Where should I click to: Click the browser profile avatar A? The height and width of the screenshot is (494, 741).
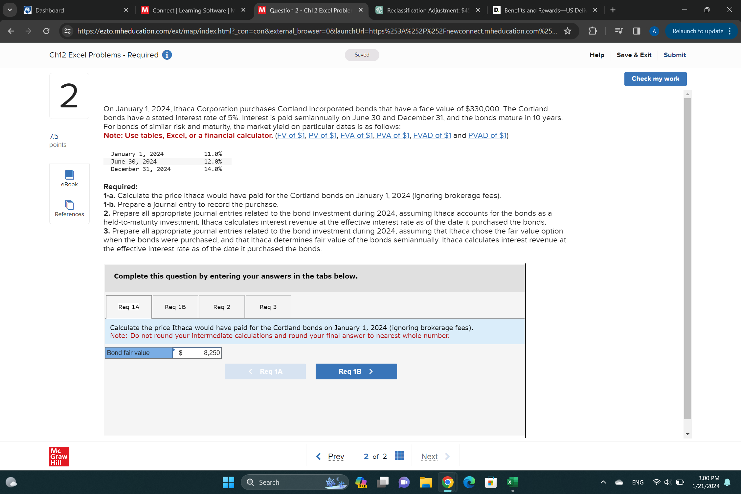click(654, 31)
